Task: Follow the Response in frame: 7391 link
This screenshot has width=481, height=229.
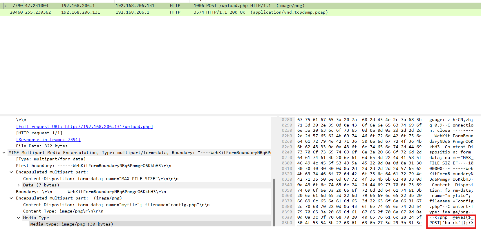Action: pyautogui.click(x=48, y=140)
